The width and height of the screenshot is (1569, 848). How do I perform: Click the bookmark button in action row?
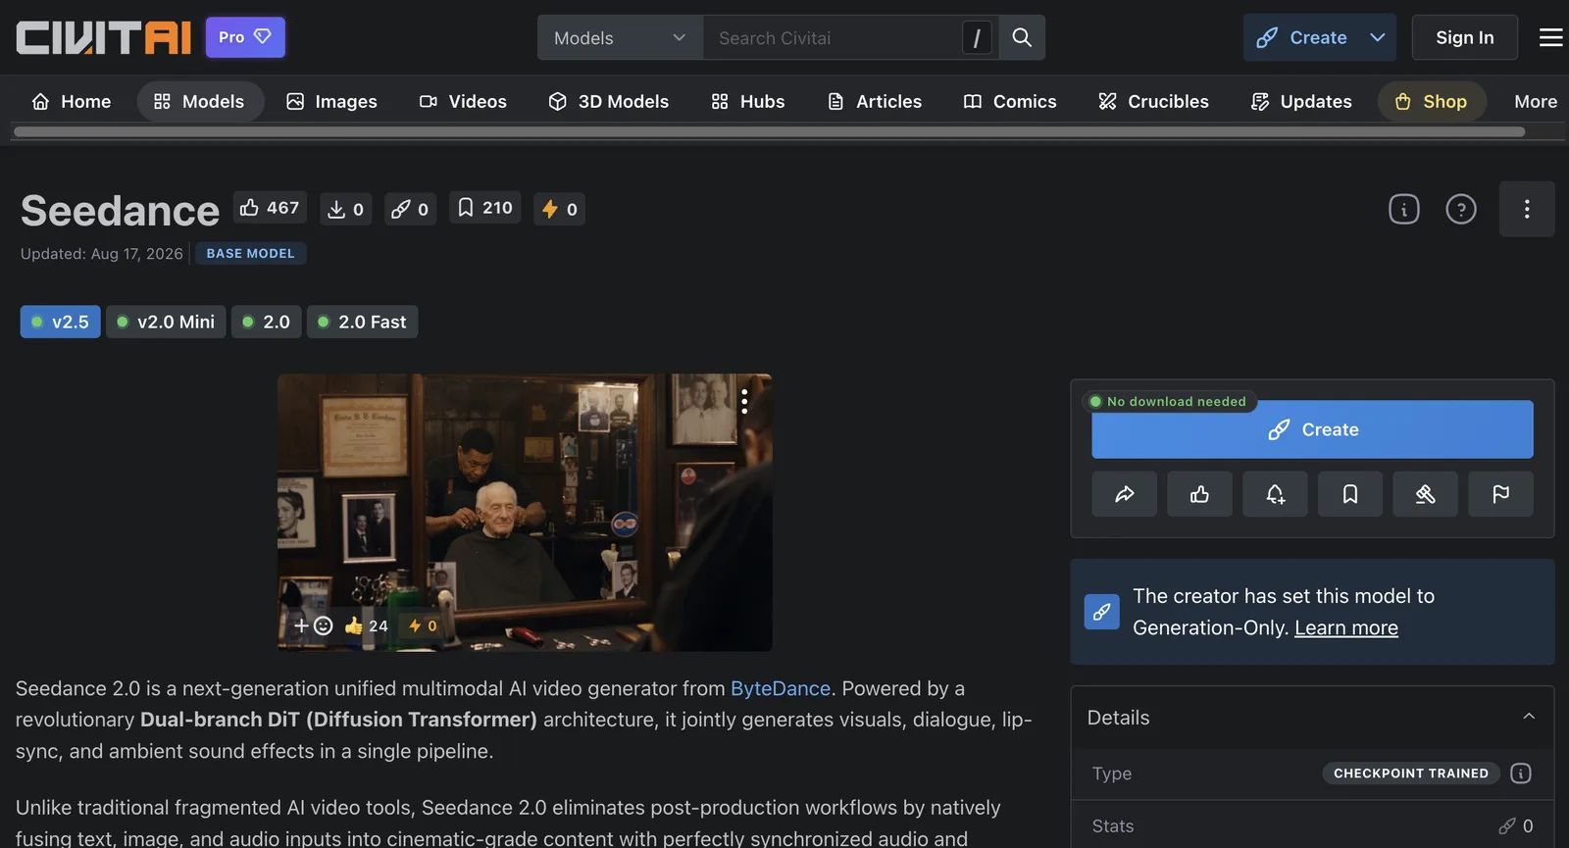click(1350, 494)
